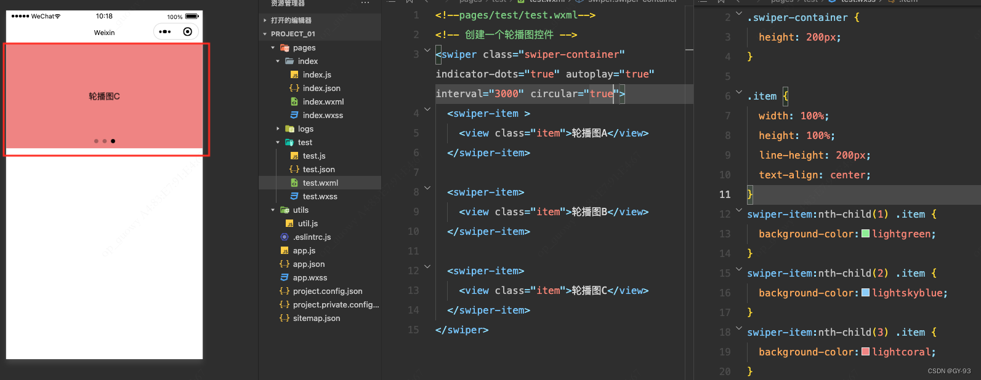Viewport: 981px width, 380px height.
Task: Fold first swiper-item at wxml line 4
Action: (x=427, y=109)
